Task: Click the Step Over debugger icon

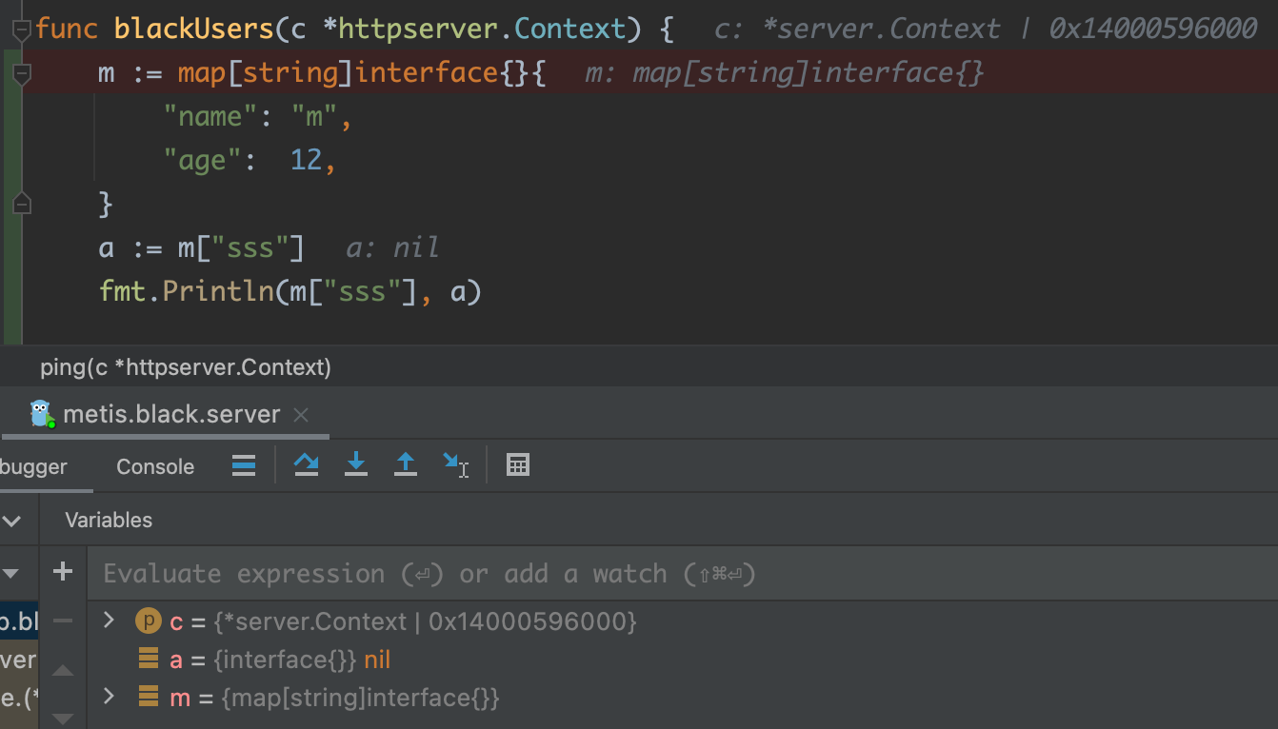Action: tap(306, 464)
